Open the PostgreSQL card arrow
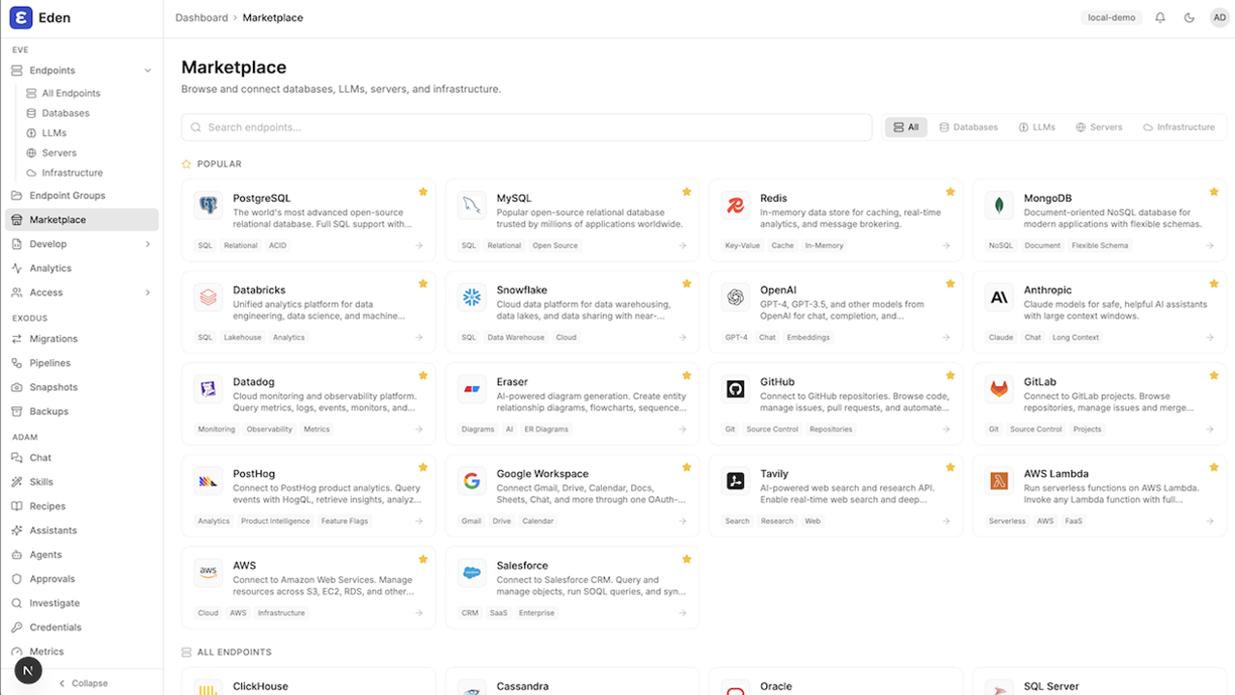 point(419,245)
